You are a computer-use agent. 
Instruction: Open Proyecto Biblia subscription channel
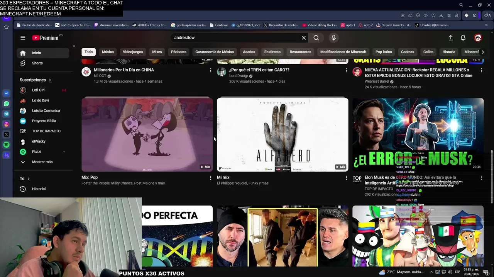click(43, 121)
